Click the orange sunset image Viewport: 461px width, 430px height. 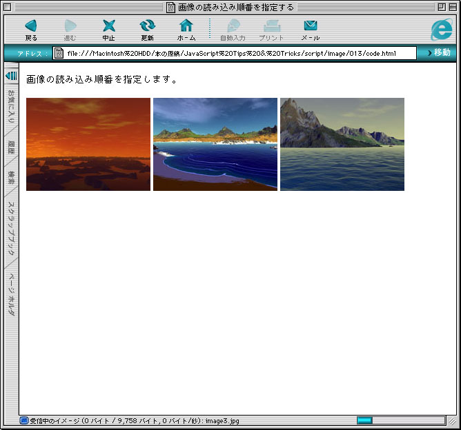88,144
